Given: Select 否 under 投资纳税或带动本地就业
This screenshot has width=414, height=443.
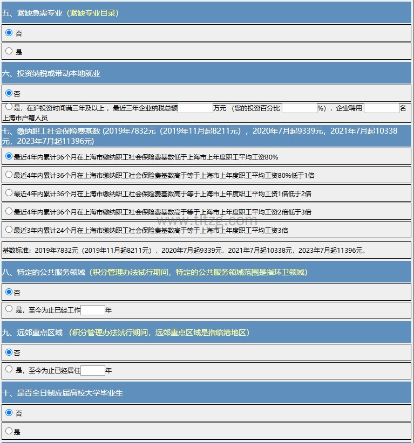Looking at the screenshot, I should 9,93.
